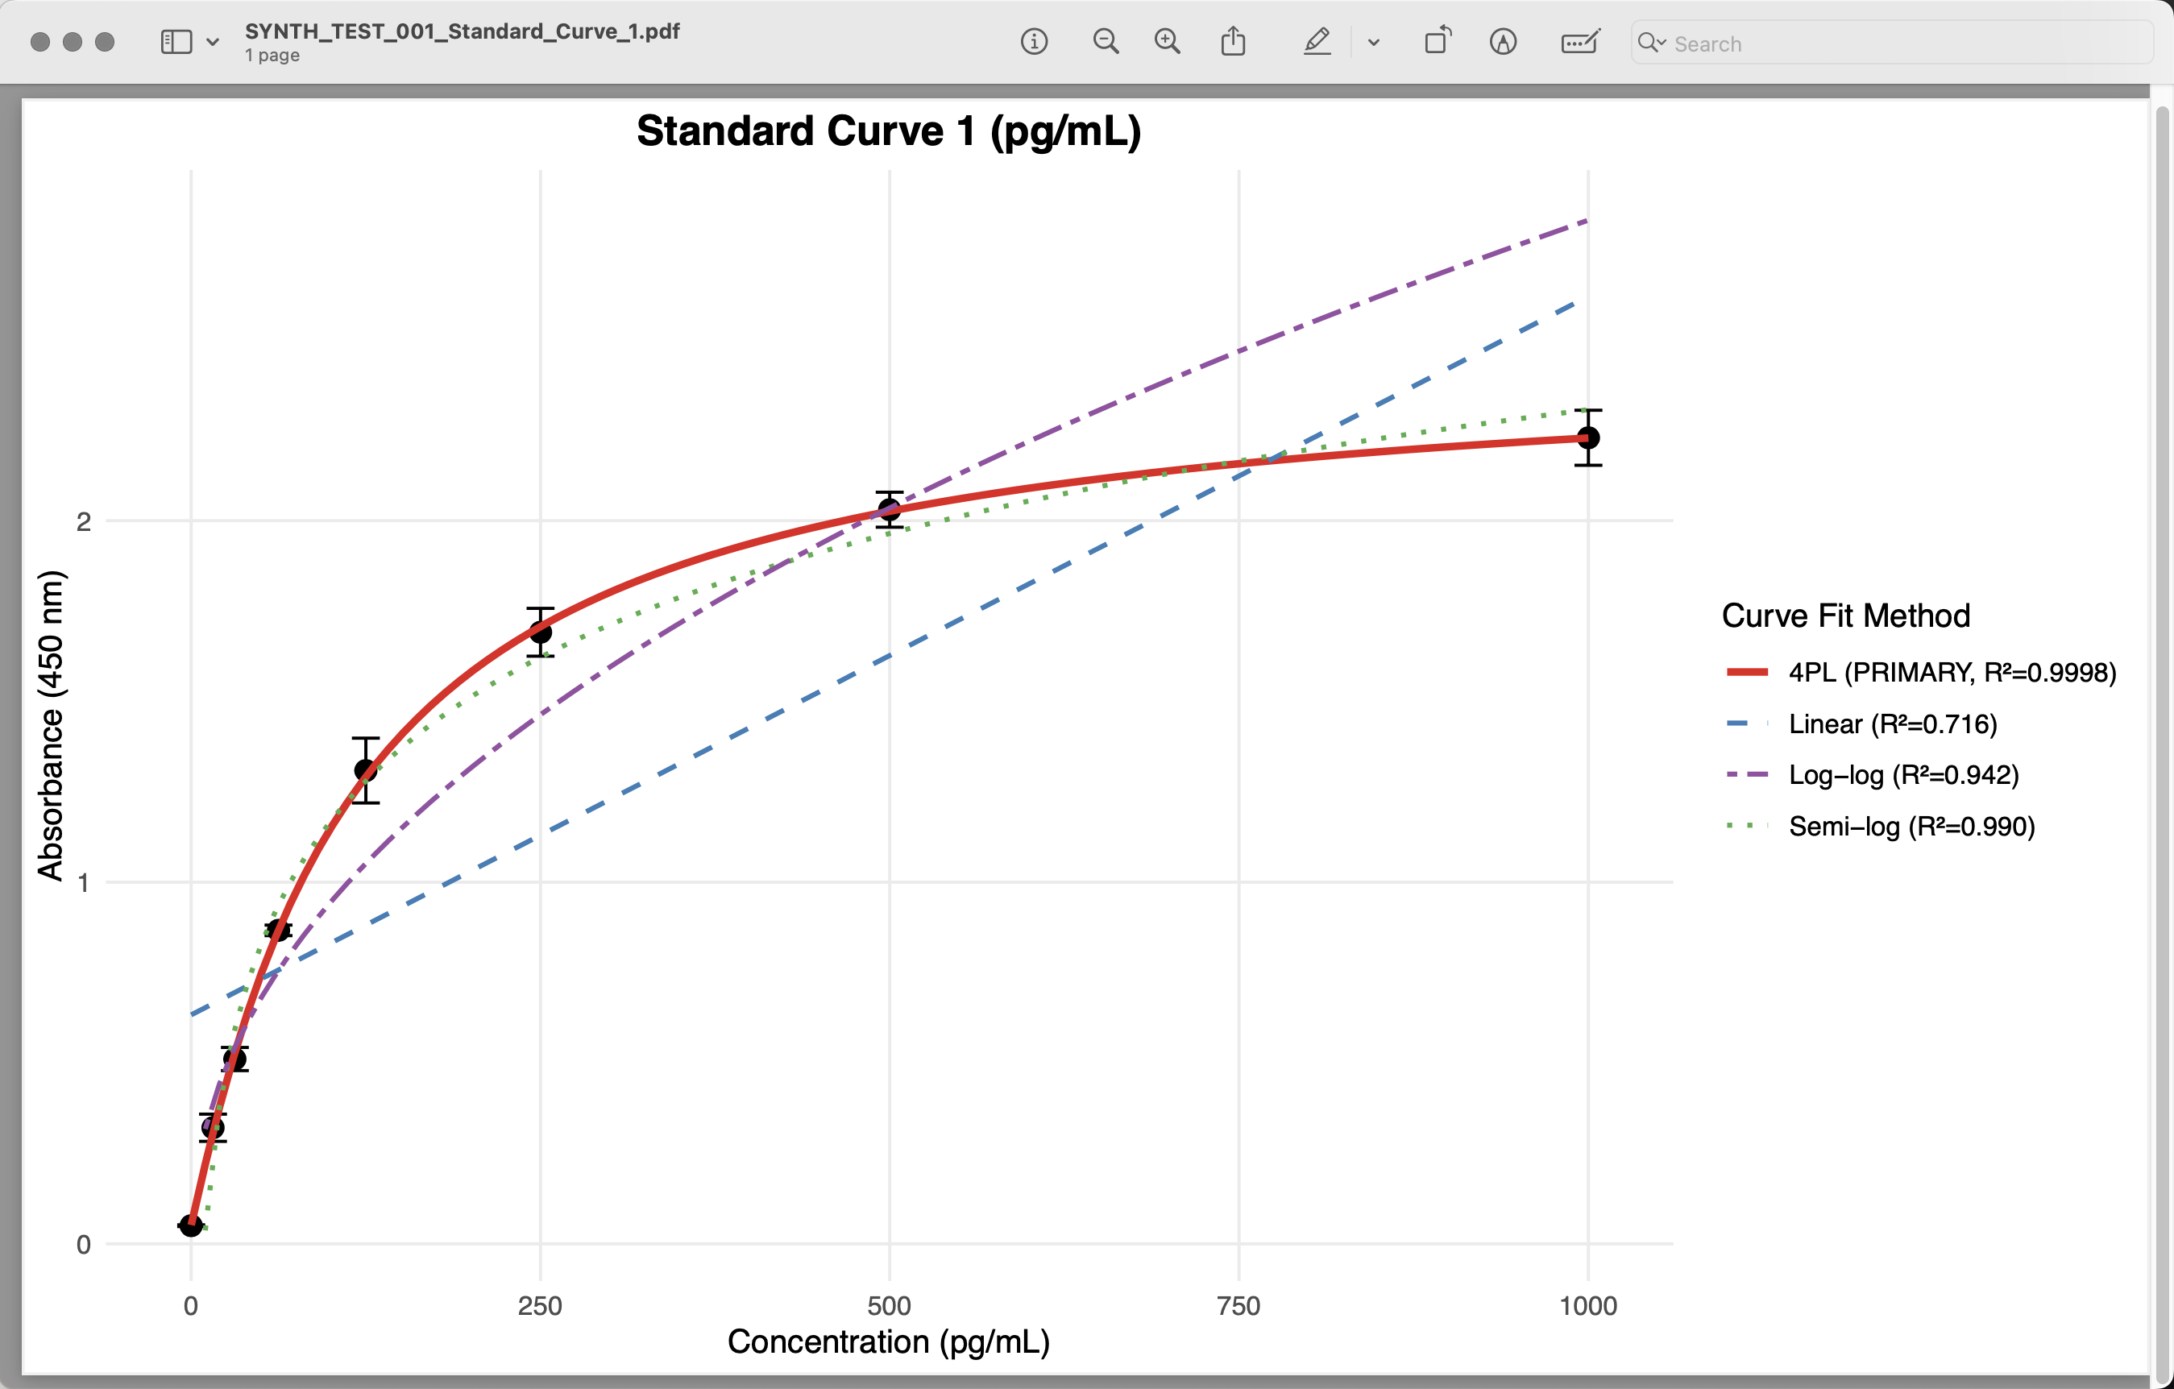This screenshot has width=2174, height=1389.
Task: Open the highlight color dropdown
Action: click(1373, 43)
